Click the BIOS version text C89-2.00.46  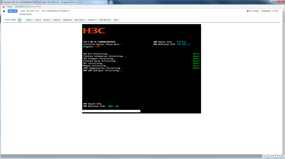point(90,42)
